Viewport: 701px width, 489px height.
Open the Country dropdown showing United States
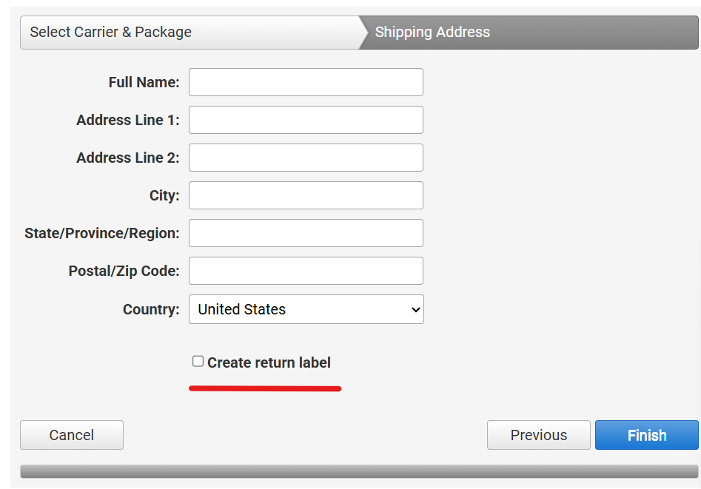pyautogui.click(x=306, y=309)
